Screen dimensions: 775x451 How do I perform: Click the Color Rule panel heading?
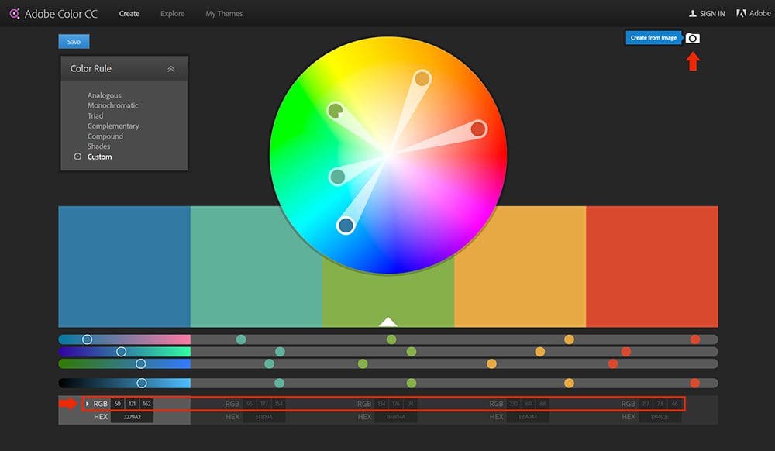point(91,69)
